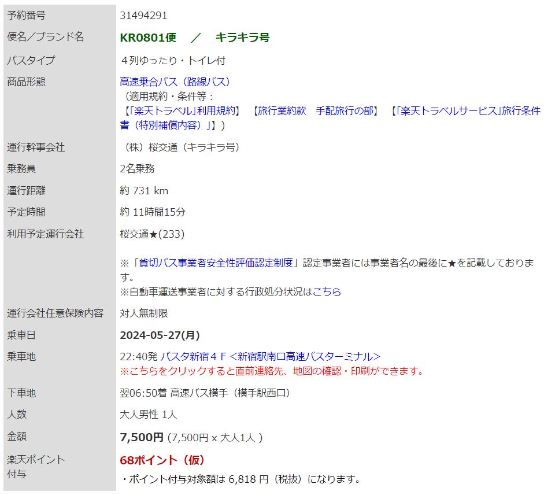Image resolution: width=544 pixels, height=495 pixels.
Task: Click the 利用予定運行会社 label
Action: [46, 234]
